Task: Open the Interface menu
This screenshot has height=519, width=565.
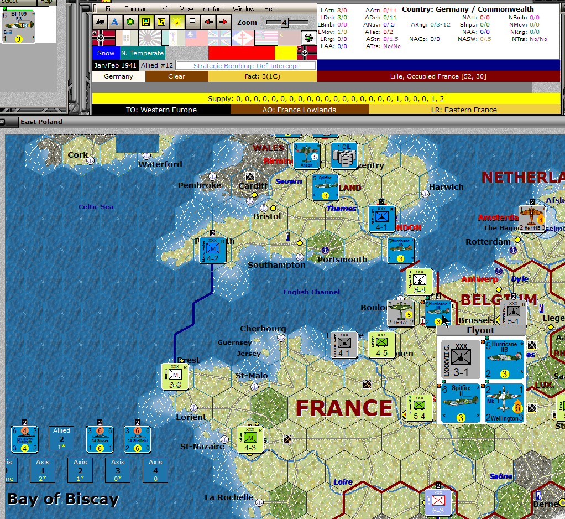Action: 213,9
